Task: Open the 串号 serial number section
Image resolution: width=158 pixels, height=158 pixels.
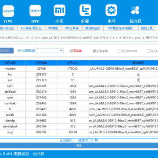Action: point(111,14)
